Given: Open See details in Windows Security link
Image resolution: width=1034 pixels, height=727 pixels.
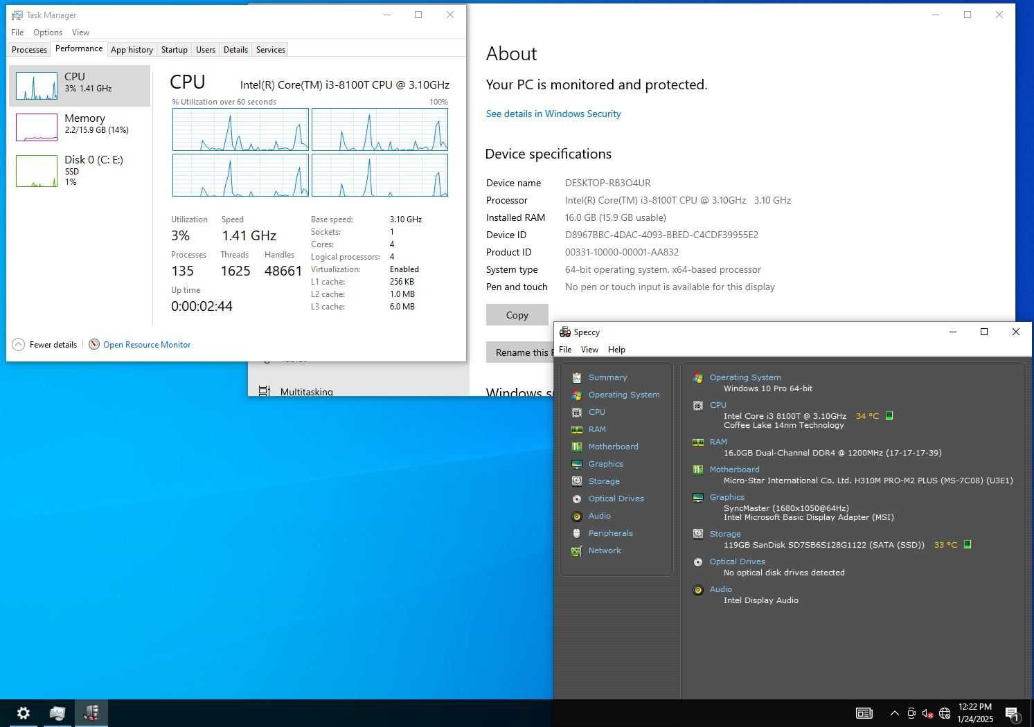Looking at the screenshot, I should pyautogui.click(x=553, y=114).
